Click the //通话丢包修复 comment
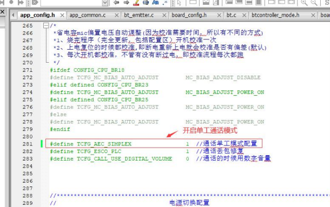 tap(220, 151)
